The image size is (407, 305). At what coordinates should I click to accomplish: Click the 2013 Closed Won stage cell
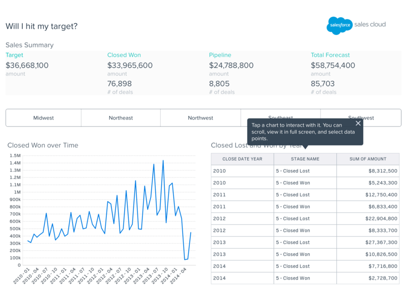pos(305,255)
